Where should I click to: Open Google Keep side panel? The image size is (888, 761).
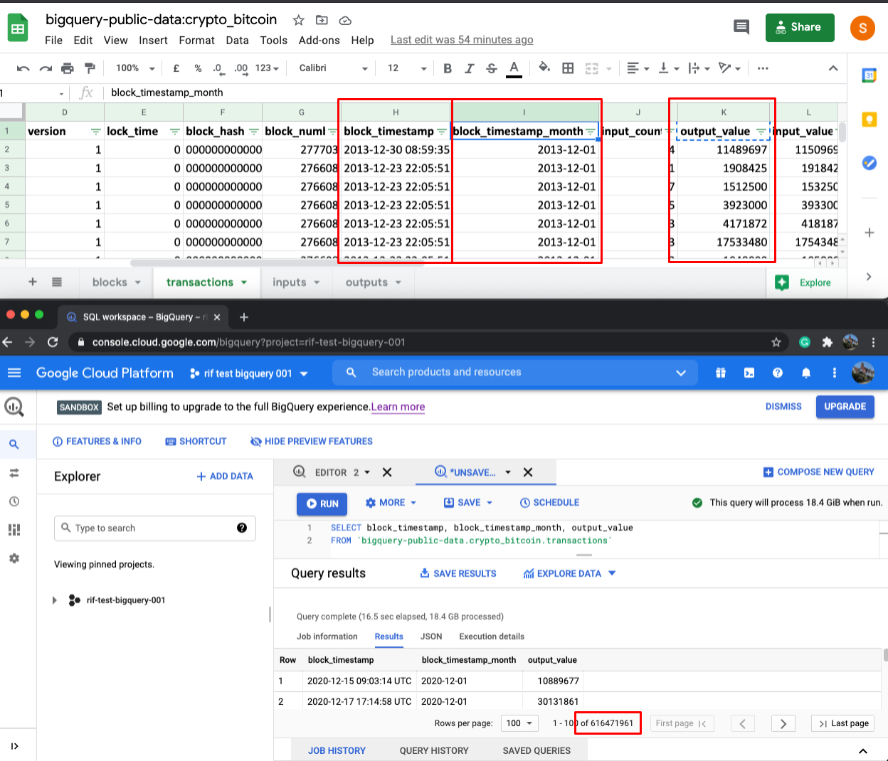click(869, 119)
